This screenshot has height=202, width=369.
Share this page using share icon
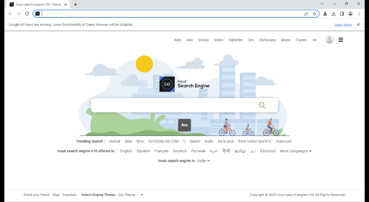click(306, 14)
